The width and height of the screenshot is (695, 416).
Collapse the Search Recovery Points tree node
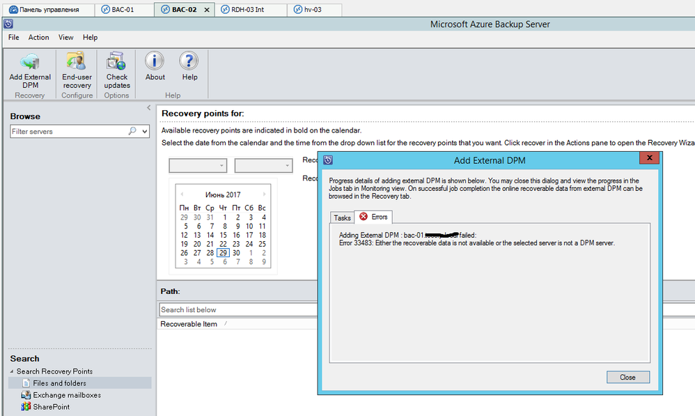click(x=12, y=371)
